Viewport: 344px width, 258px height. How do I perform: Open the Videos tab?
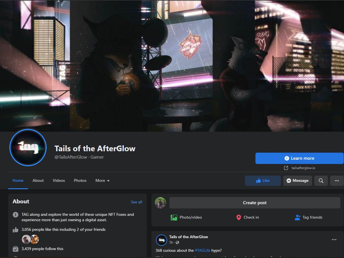59,181
